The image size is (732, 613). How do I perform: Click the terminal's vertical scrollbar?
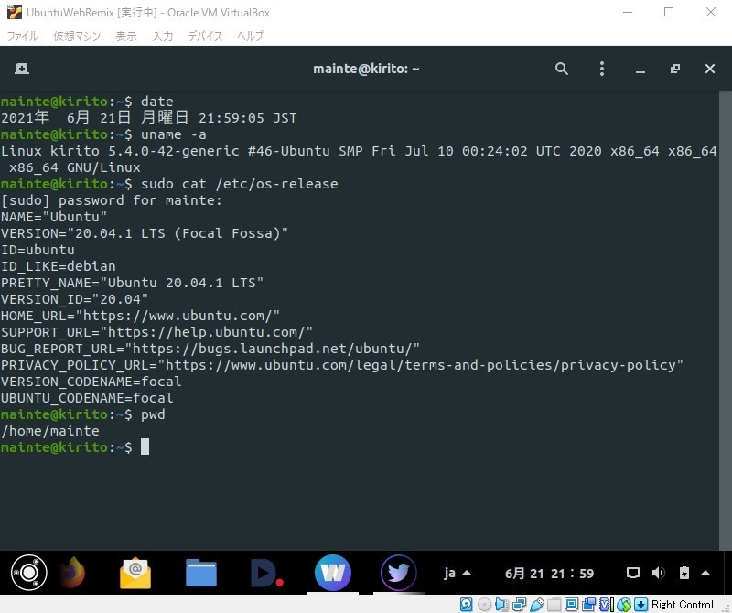(725, 321)
